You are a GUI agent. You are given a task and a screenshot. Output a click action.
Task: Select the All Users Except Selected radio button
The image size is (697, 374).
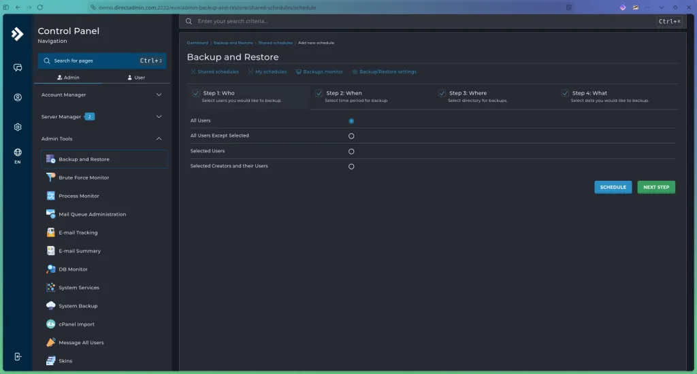click(x=351, y=136)
